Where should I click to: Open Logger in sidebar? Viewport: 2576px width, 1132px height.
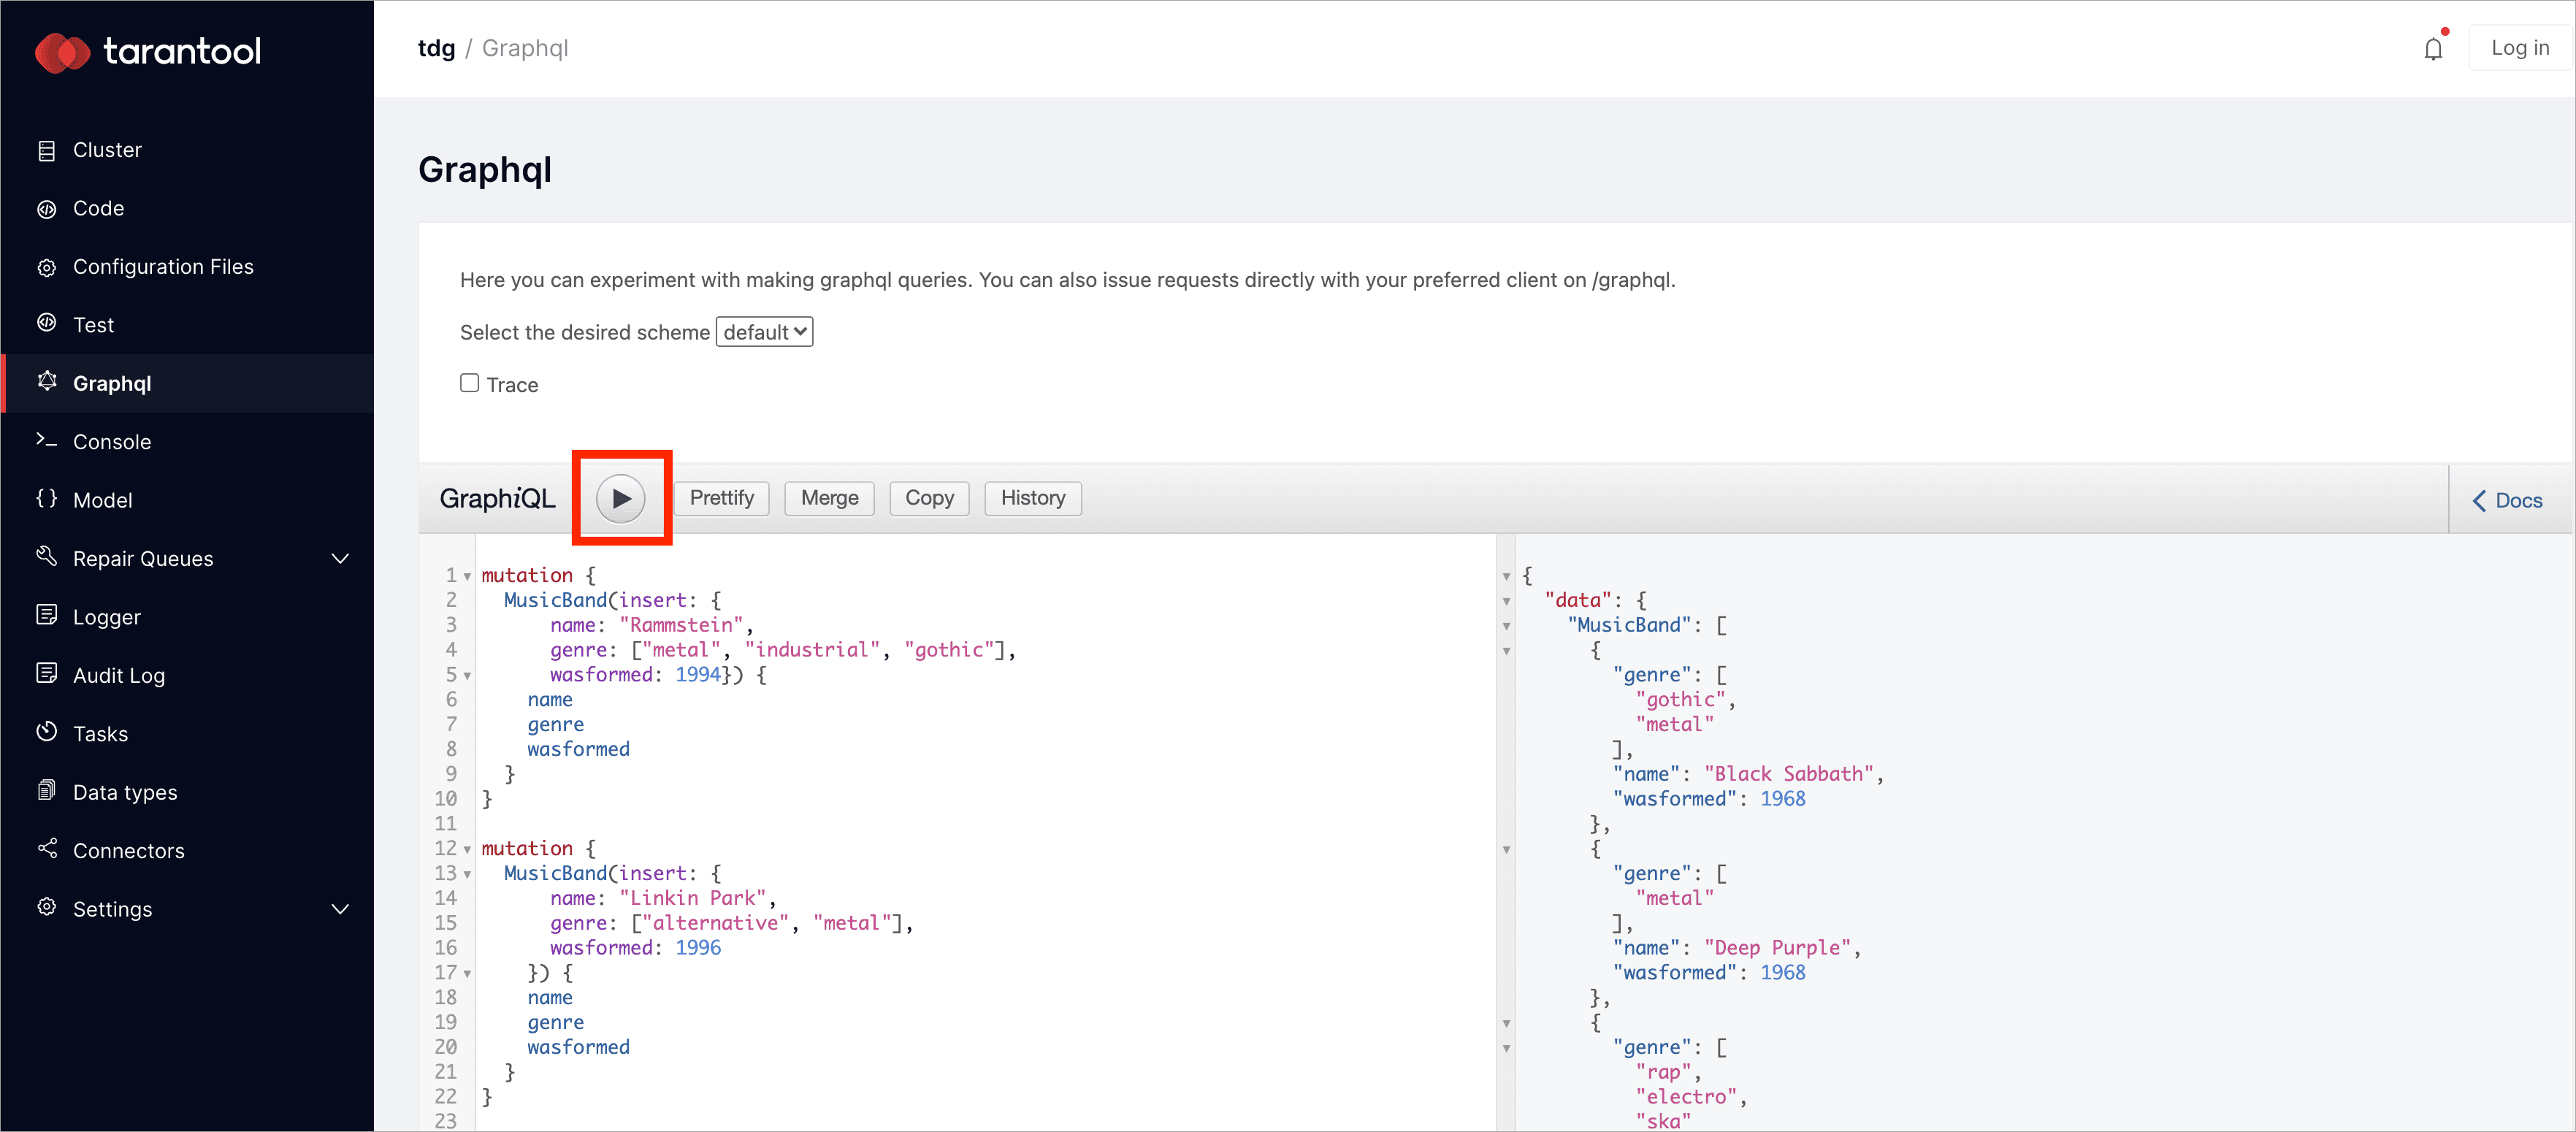188,617
